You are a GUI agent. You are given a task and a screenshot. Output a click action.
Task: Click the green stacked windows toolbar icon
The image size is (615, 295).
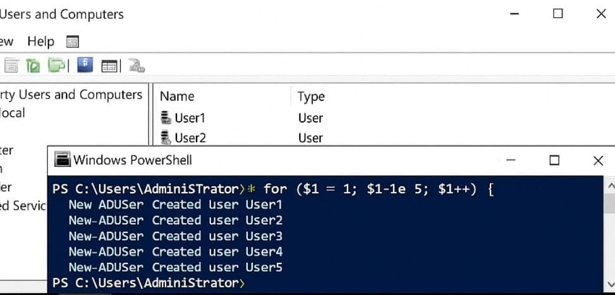point(58,65)
